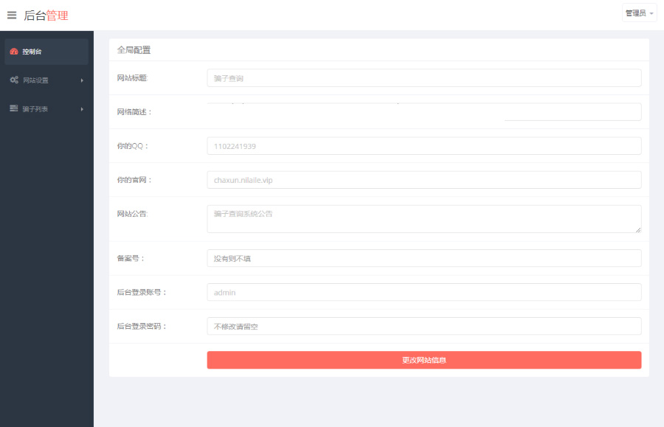Click the 后台管理 logo link
This screenshot has width=664, height=427.
46,15
